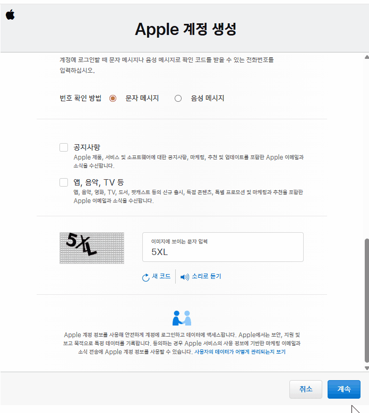369x413 pixels.
Task: Focus the 이미지에 보이는 문자 입력 field
Action: (222, 252)
